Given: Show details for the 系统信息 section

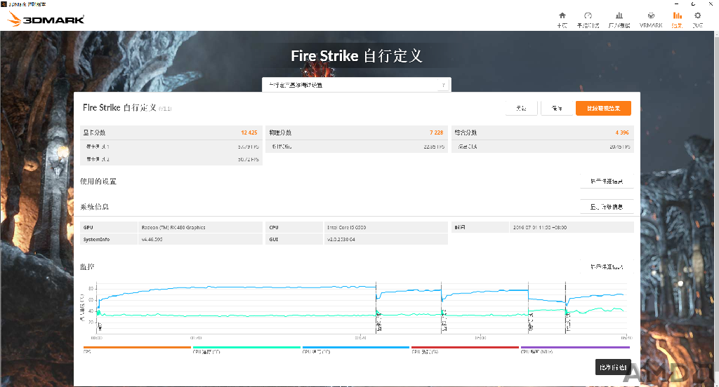Looking at the screenshot, I should [x=607, y=207].
